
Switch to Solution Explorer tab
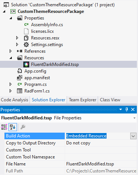pos(48,100)
